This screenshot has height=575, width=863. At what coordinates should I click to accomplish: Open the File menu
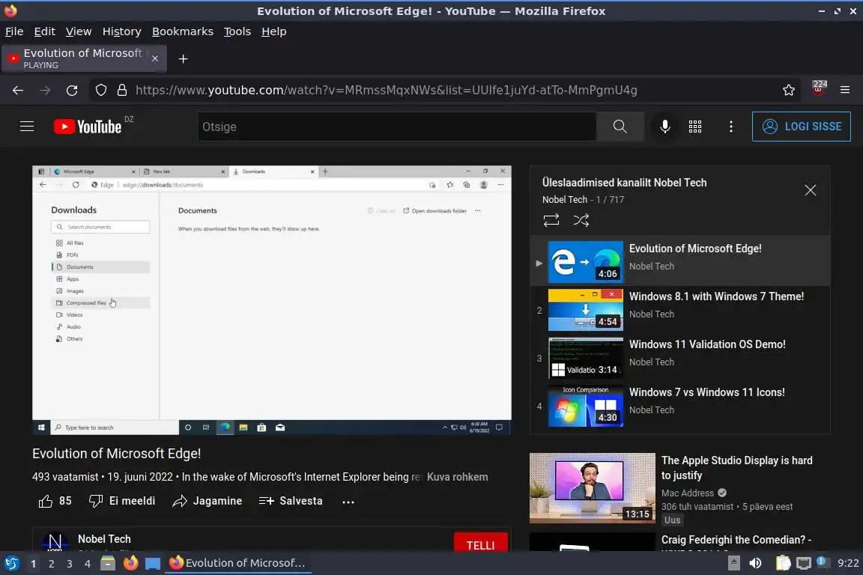14,32
